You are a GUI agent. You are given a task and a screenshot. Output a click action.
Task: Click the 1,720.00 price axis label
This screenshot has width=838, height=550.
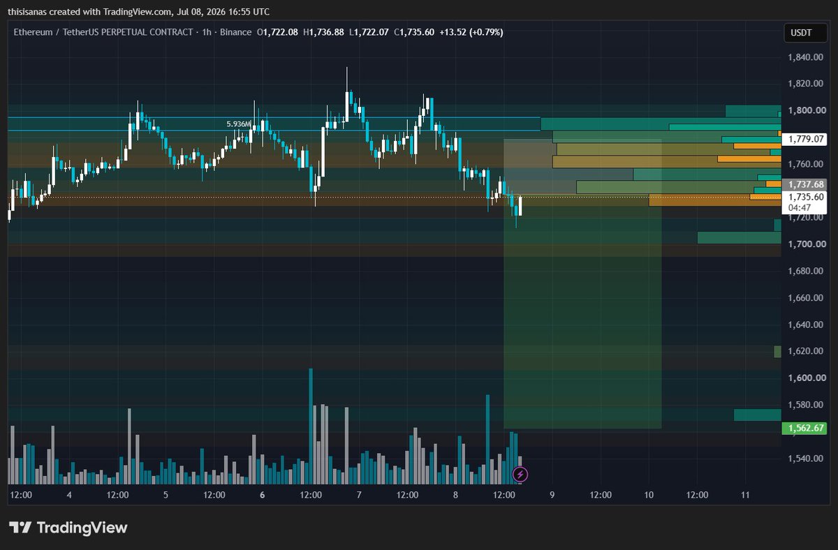[807, 218]
